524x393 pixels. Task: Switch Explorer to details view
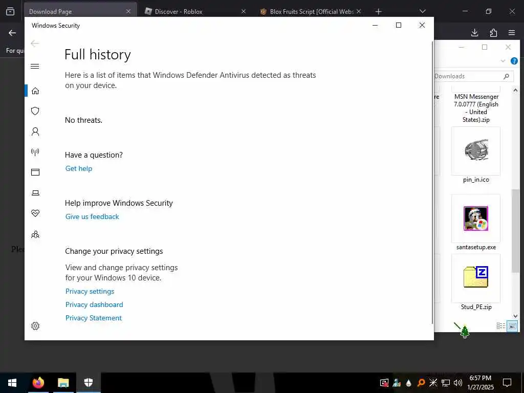click(500, 326)
